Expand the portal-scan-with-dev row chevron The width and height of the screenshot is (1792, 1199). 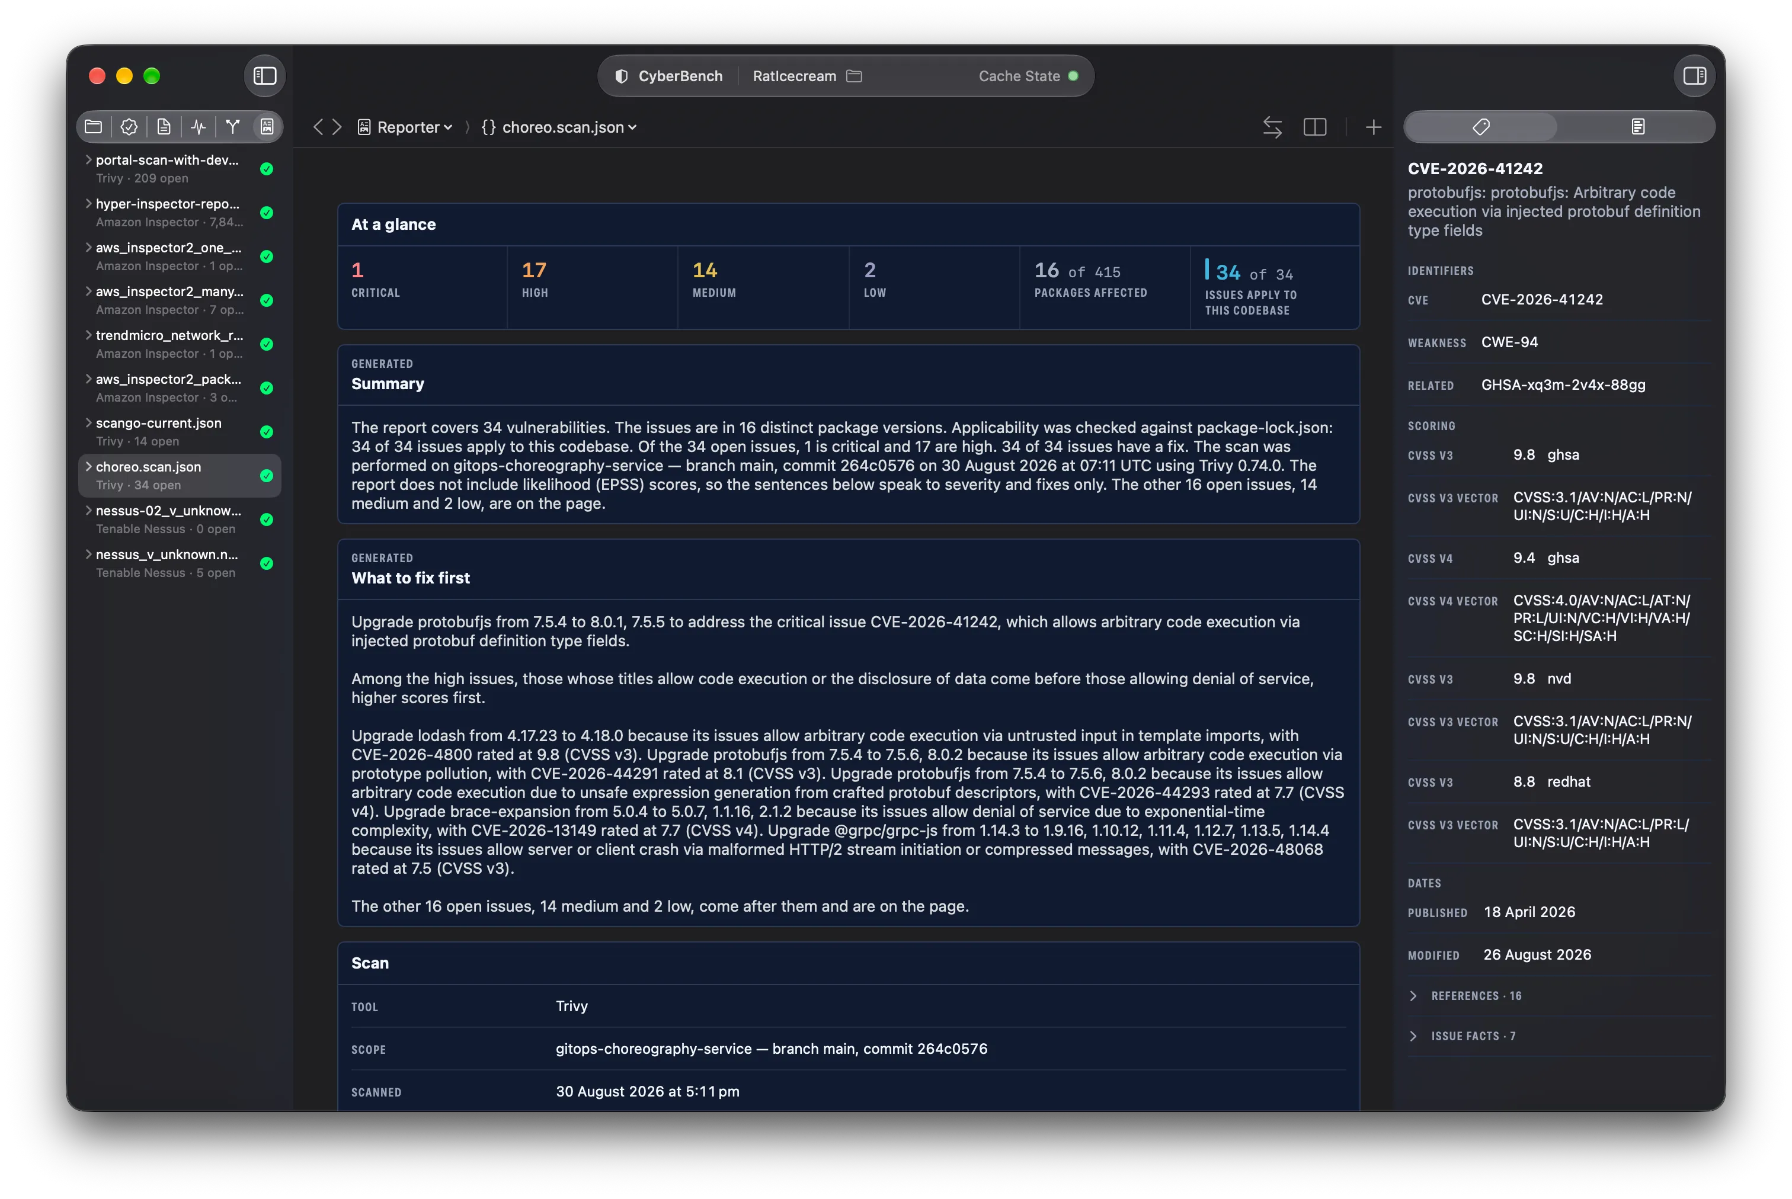point(89,160)
